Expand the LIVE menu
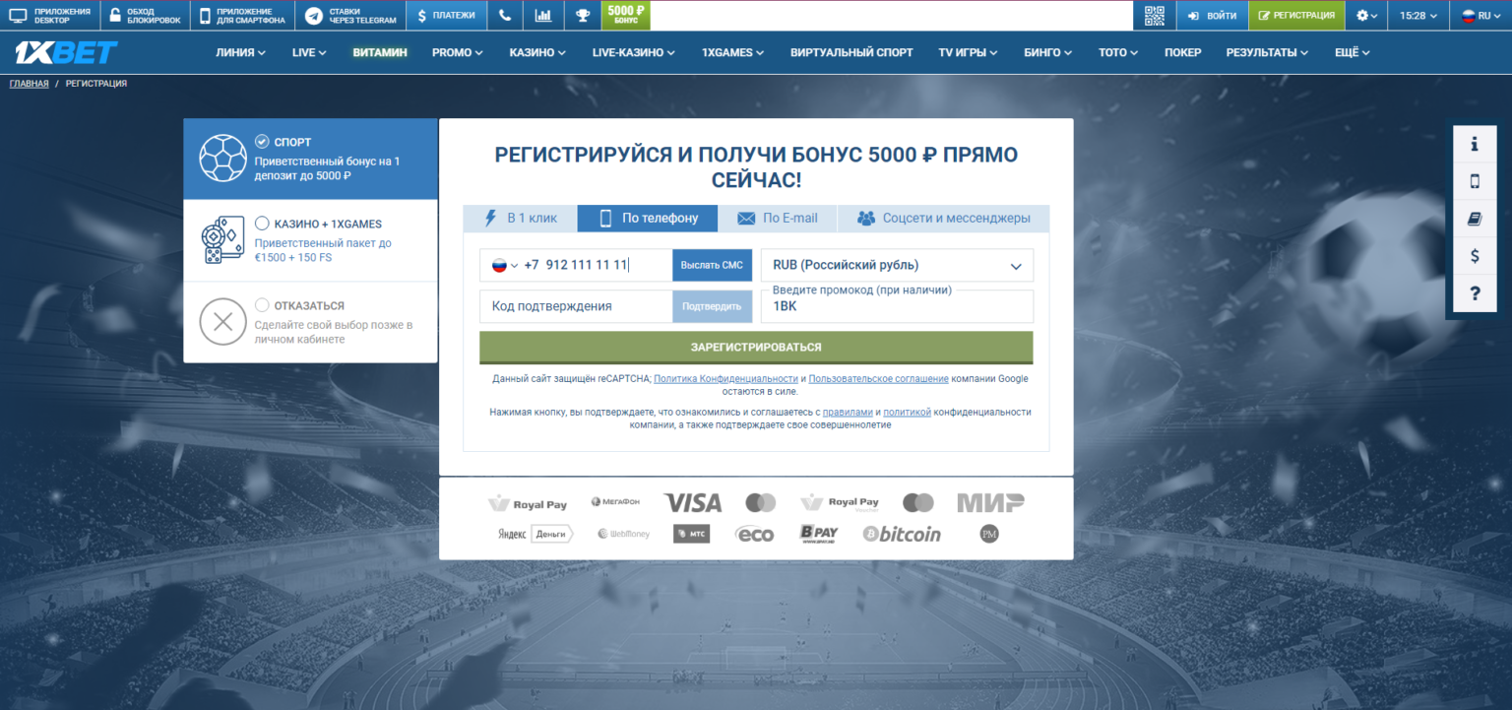Image resolution: width=1512 pixels, height=710 pixels. [x=309, y=52]
